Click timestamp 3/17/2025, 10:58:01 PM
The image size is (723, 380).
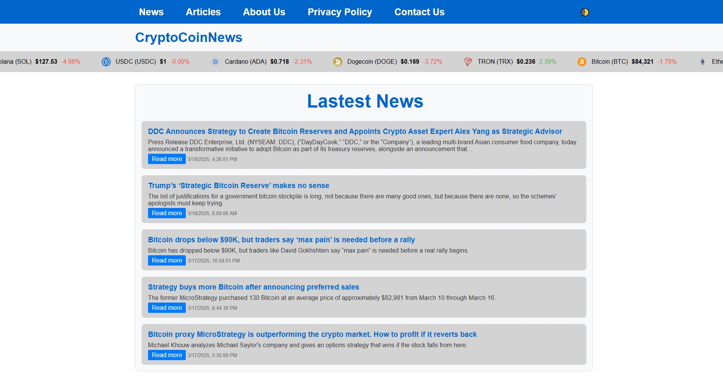pos(214,261)
